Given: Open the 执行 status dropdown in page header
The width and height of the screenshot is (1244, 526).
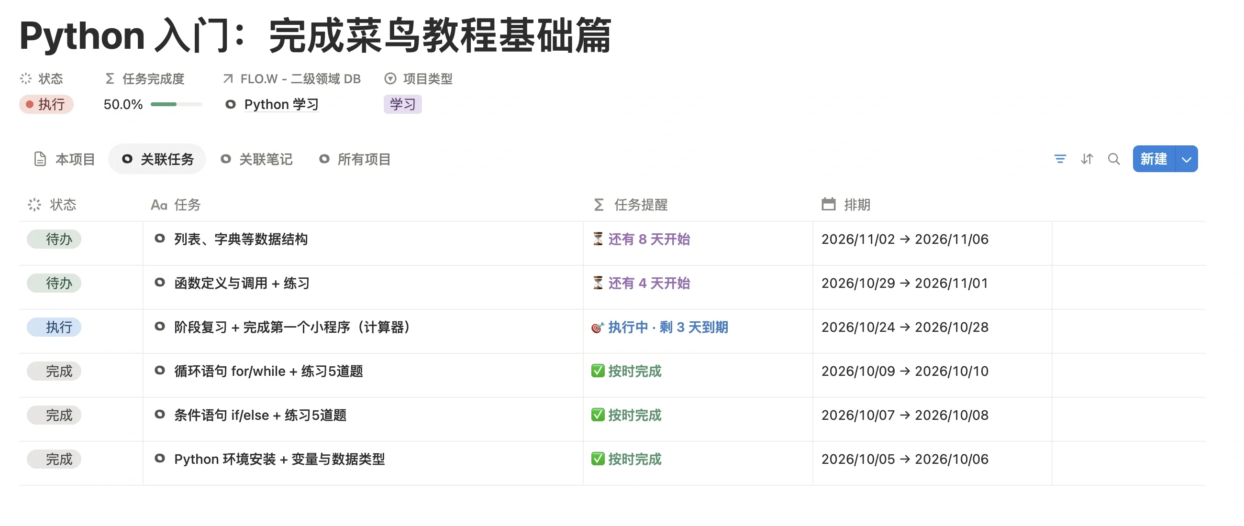Looking at the screenshot, I should pyautogui.click(x=46, y=104).
